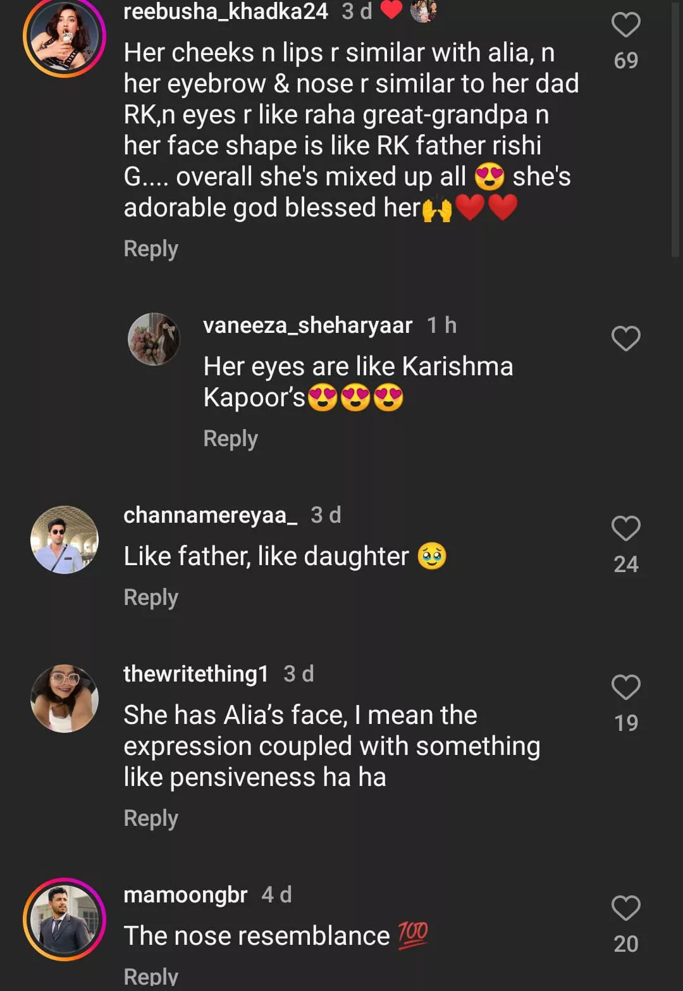This screenshot has width=683, height=991.
Task: Visit the channamereyaa_ username link
Action: click(210, 515)
